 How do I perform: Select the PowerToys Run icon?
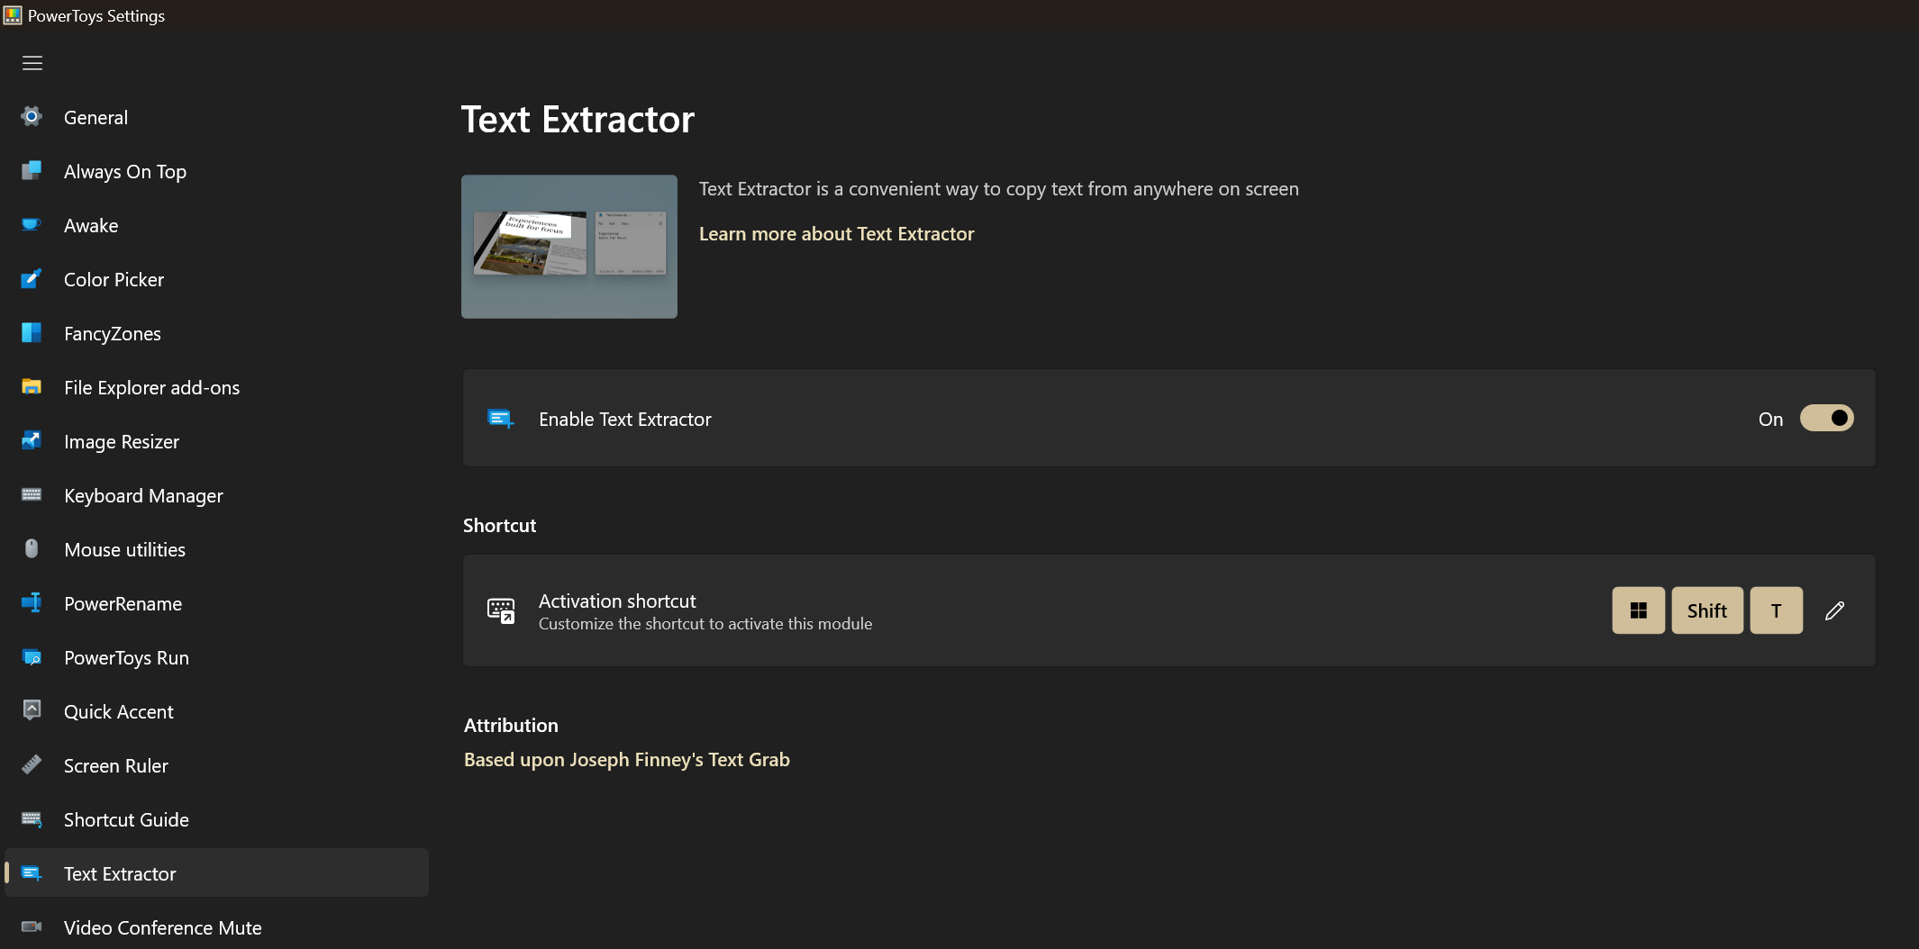point(32,657)
